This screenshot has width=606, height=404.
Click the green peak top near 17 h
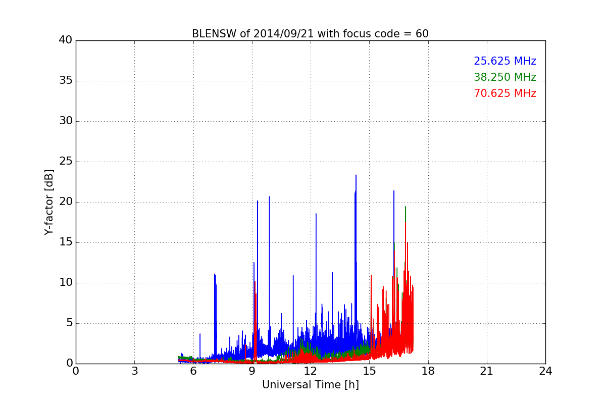(x=405, y=207)
